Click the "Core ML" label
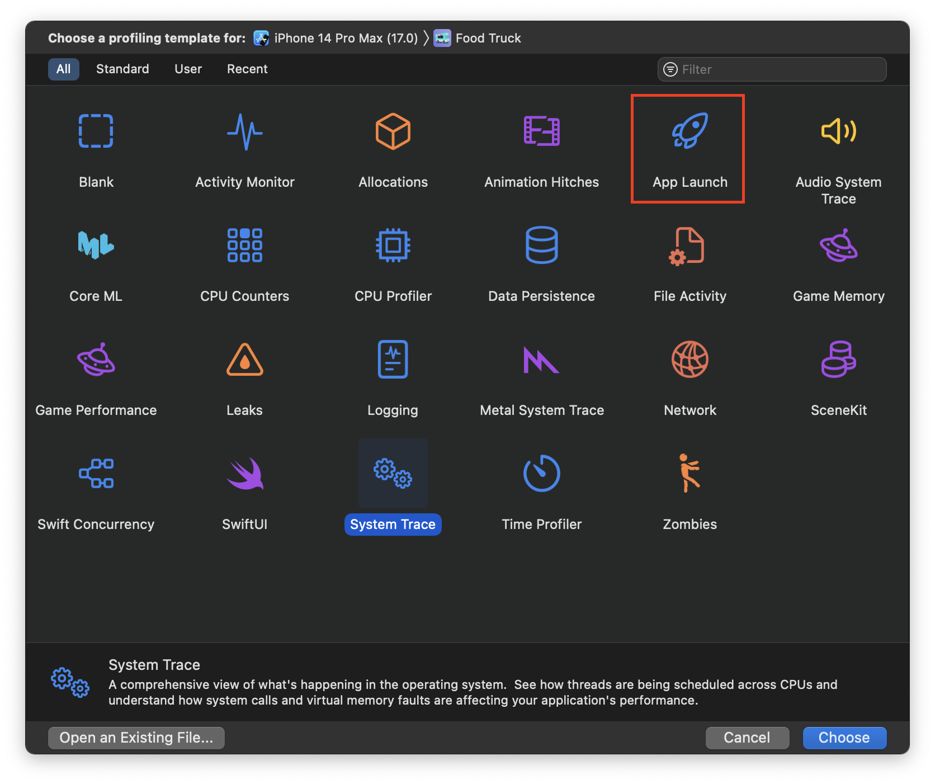This screenshot has height=784, width=935. 96,296
